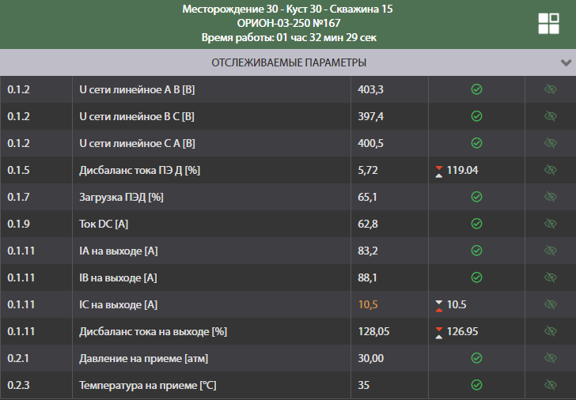Click the orange 10,5 value for IC
The height and width of the screenshot is (400, 576).
click(369, 304)
